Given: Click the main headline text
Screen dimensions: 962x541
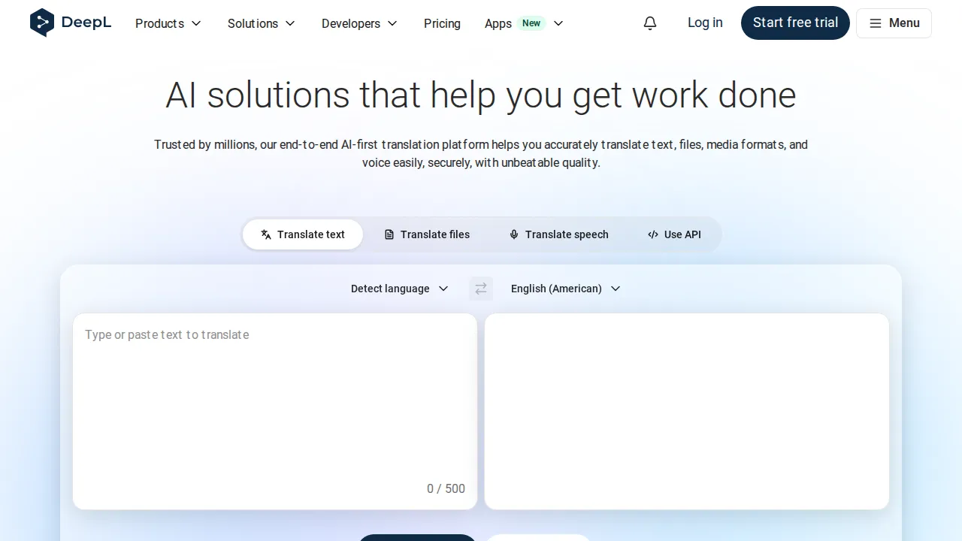Looking at the screenshot, I should point(481,95).
